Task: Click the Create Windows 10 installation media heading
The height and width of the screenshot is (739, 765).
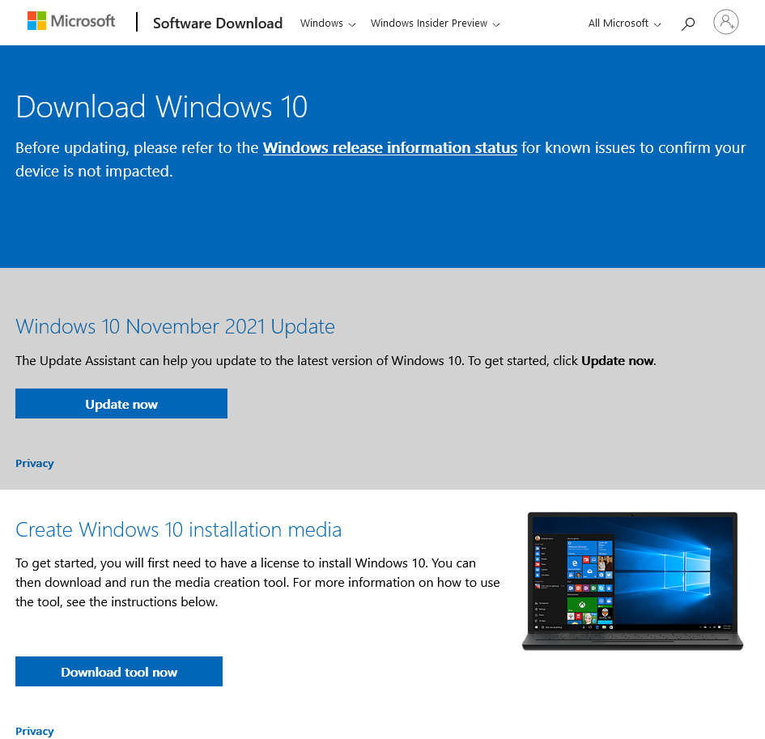Action: 179,529
